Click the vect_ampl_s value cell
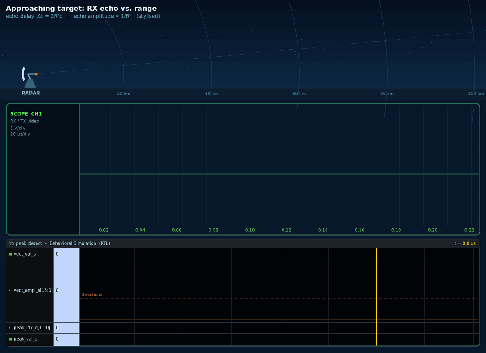486x353 pixels. click(66, 291)
